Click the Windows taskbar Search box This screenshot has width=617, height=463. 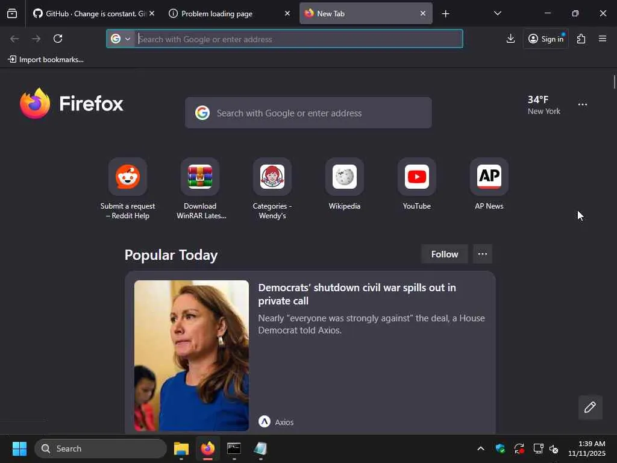[x=101, y=449]
